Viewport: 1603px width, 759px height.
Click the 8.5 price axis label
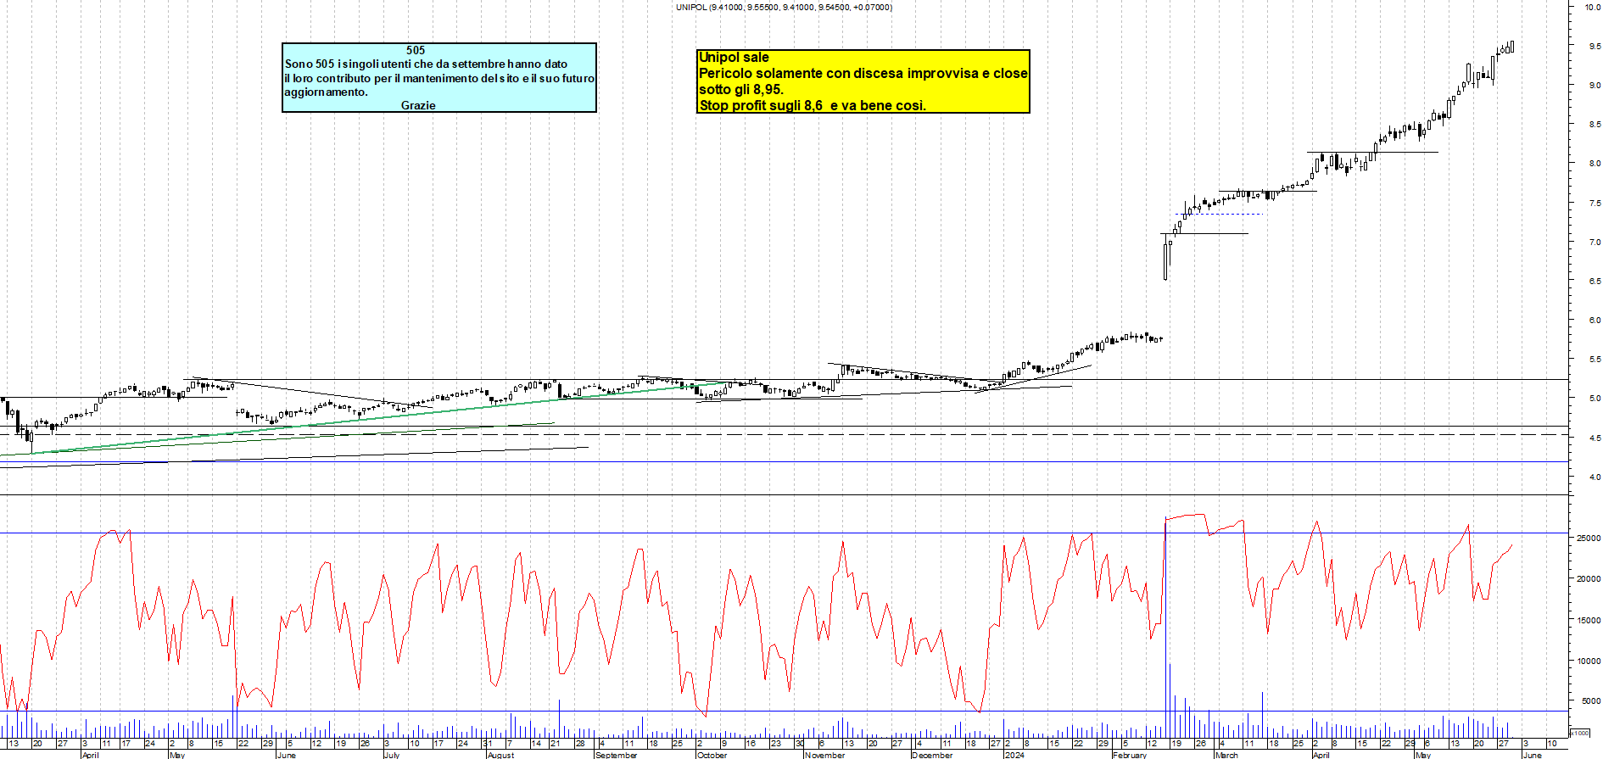point(1595,125)
